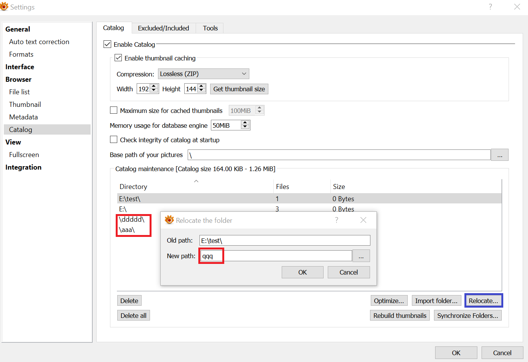Collapse sort arrow above the Directory column

[x=196, y=181]
